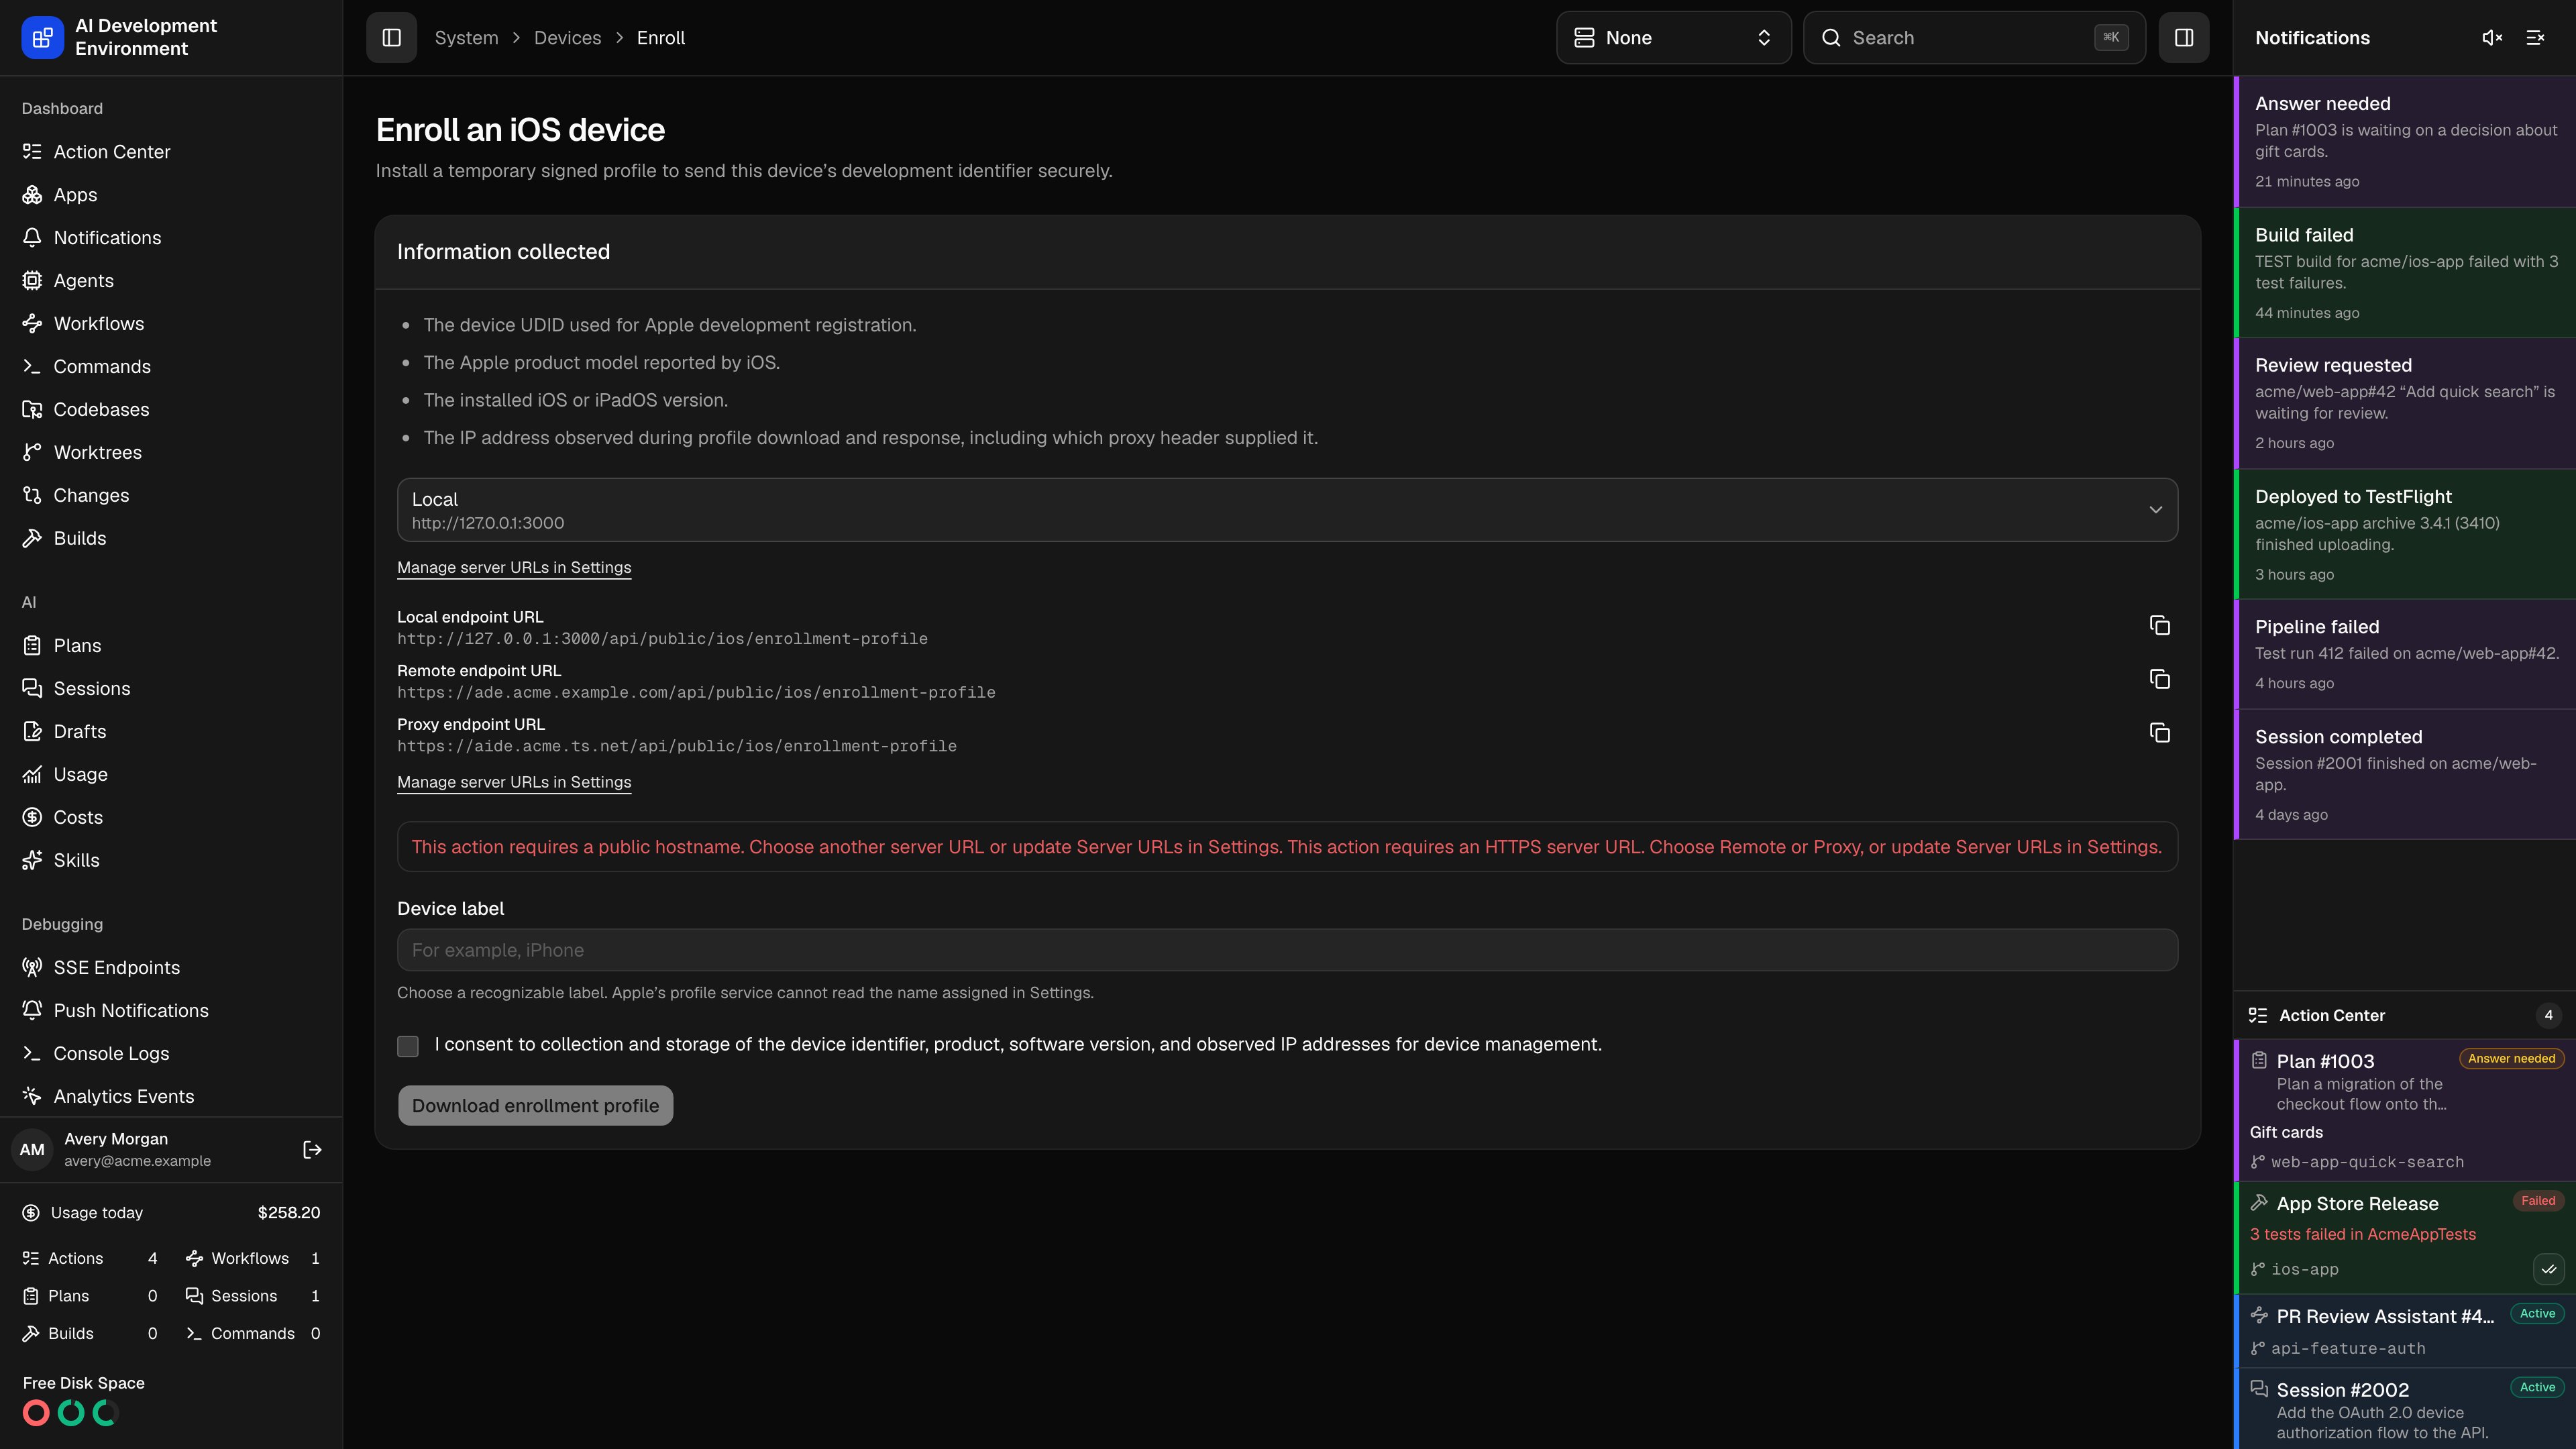Copy the Local endpoint URL

pyautogui.click(x=2159, y=626)
